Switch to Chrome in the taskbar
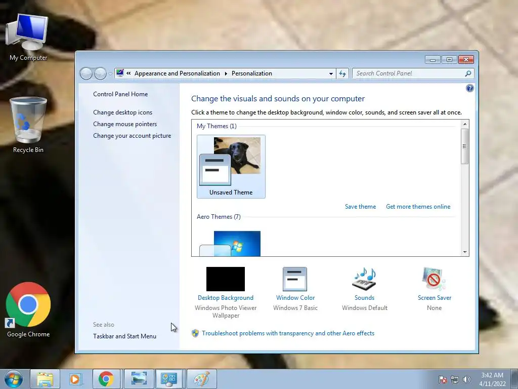 tap(106, 379)
